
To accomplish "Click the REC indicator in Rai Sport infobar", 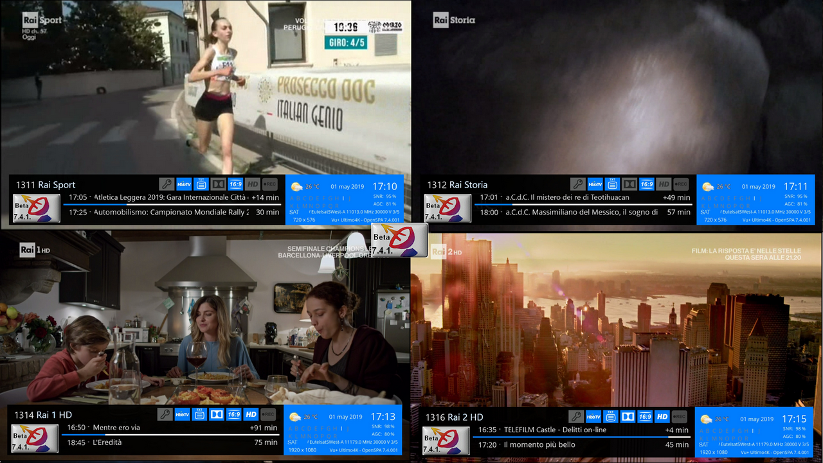I will 269,184.
